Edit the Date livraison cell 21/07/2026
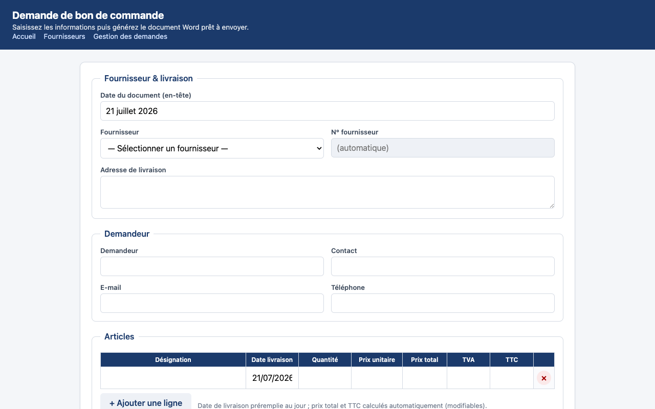Viewport: 655px width, 409px height. [272, 378]
